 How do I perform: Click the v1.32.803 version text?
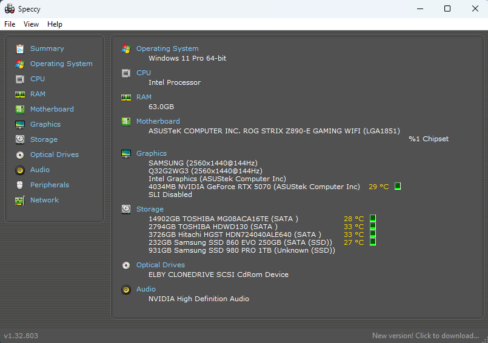[21, 336]
